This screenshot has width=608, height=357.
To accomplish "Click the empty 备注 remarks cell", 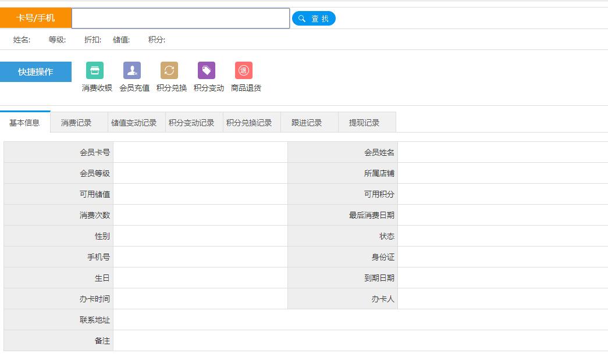I will [360, 341].
